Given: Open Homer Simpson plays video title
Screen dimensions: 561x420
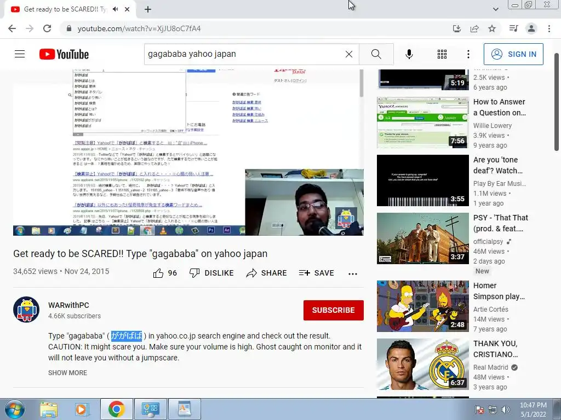Looking at the screenshot, I should (x=499, y=291).
